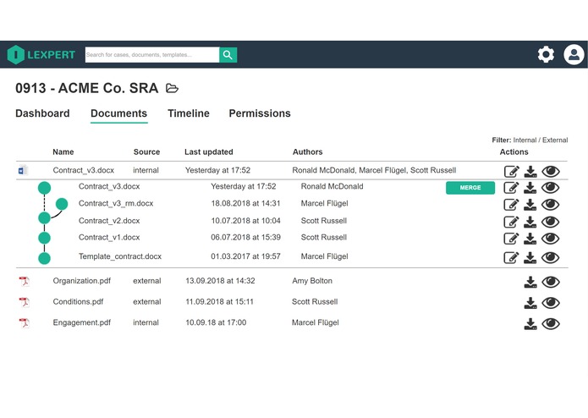View Conditions.pdf with eye icon
Image resolution: width=588 pixels, height=418 pixels.
tap(551, 303)
